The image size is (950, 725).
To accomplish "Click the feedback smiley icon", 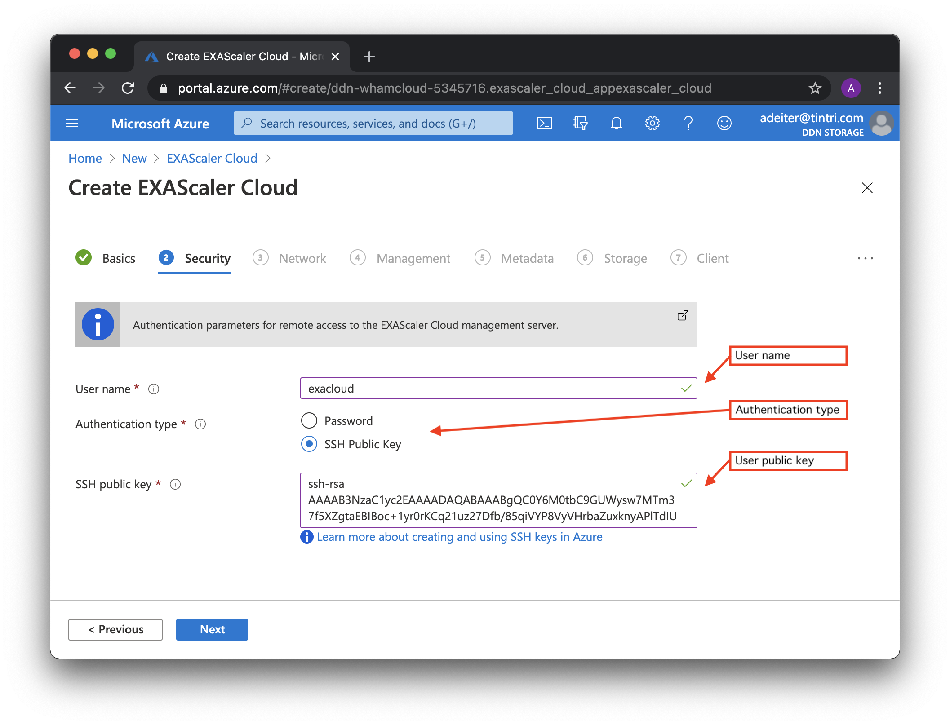I will (724, 123).
